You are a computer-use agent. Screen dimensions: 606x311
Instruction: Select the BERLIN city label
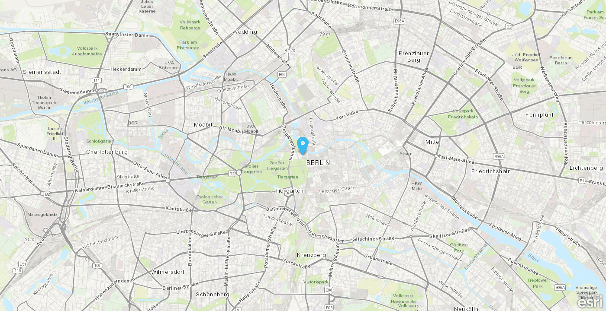tap(318, 163)
